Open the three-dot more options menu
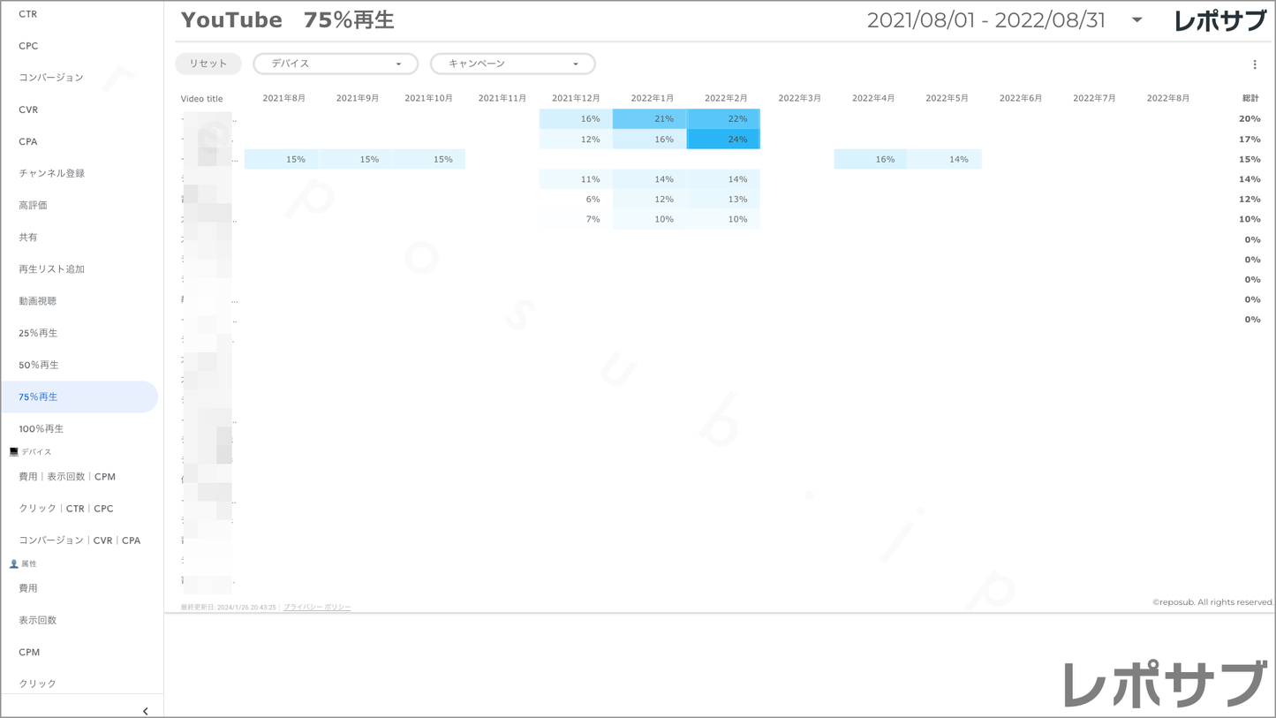The image size is (1276, 718). click(1254, 64)
